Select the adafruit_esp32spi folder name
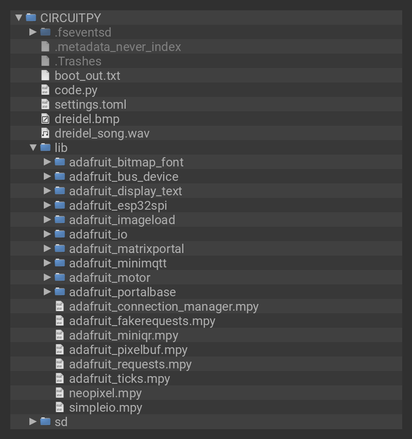 [118, 206]
